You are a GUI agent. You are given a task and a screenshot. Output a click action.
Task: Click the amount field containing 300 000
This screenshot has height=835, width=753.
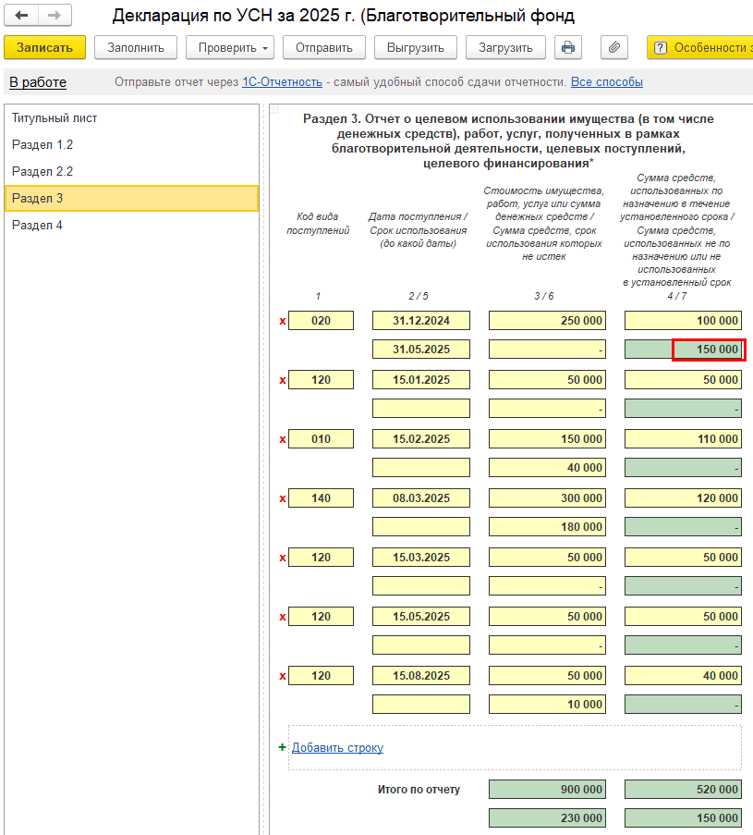(x=547, y=498)
